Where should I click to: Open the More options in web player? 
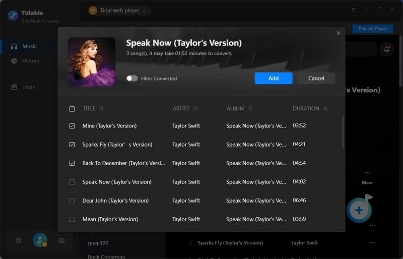(x=367, y=178)
